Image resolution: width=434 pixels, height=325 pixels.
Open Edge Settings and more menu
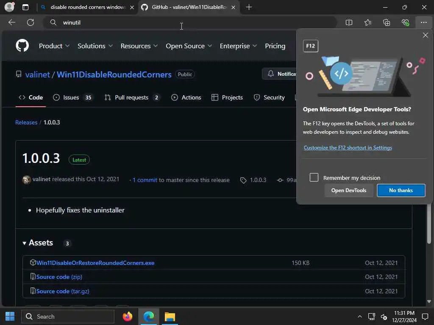point(424,22)
